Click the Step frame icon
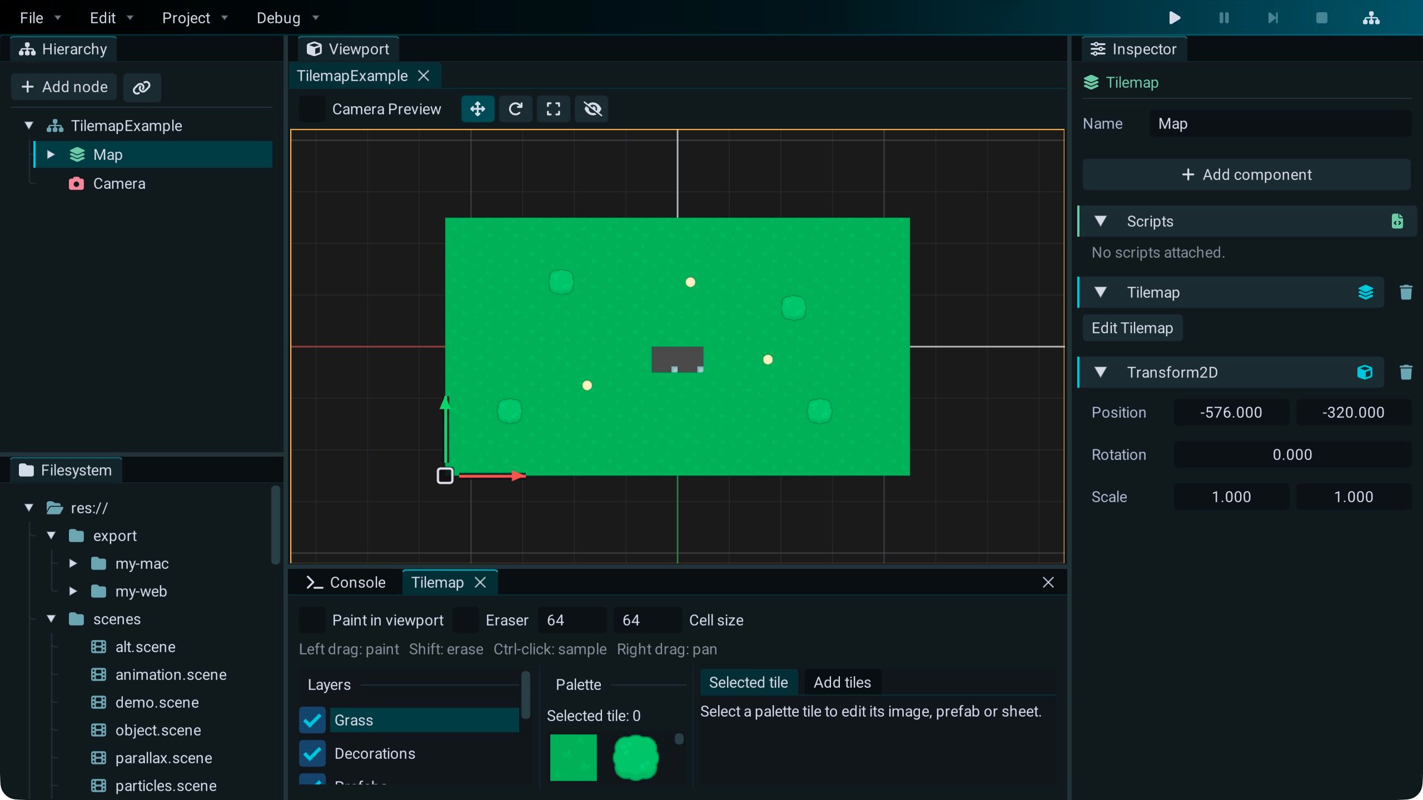 [1272, 18]
